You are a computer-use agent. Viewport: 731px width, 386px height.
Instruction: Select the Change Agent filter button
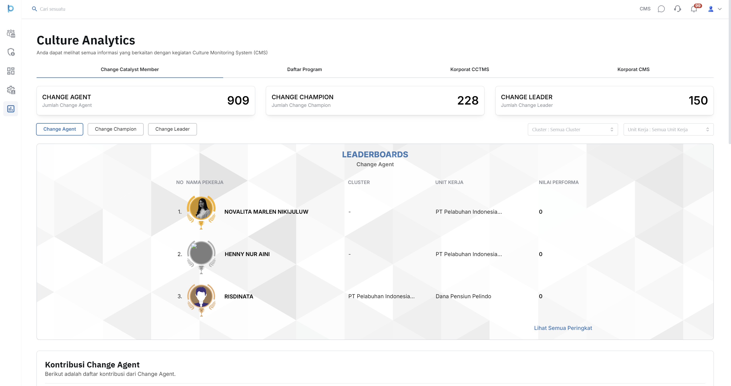point(60,129)
